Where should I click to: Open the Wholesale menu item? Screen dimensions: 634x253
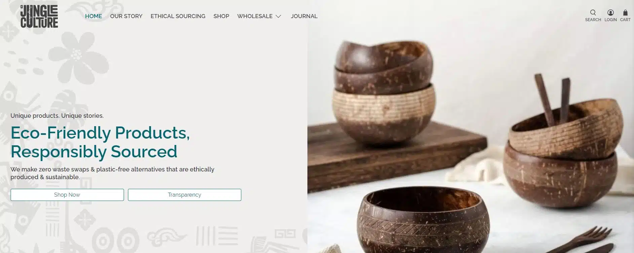click(x=255, y=16)
